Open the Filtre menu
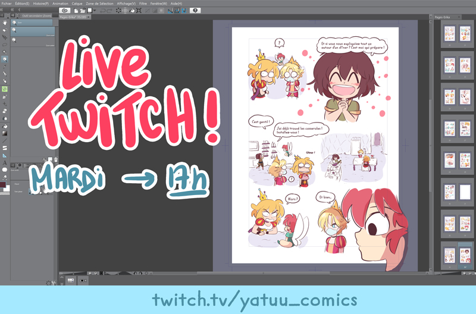476x314 pixels. coord(143,4)
